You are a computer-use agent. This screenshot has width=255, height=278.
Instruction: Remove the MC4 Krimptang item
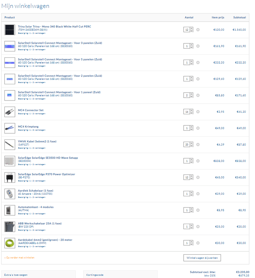pyautogui.click(x=198, y=128)
